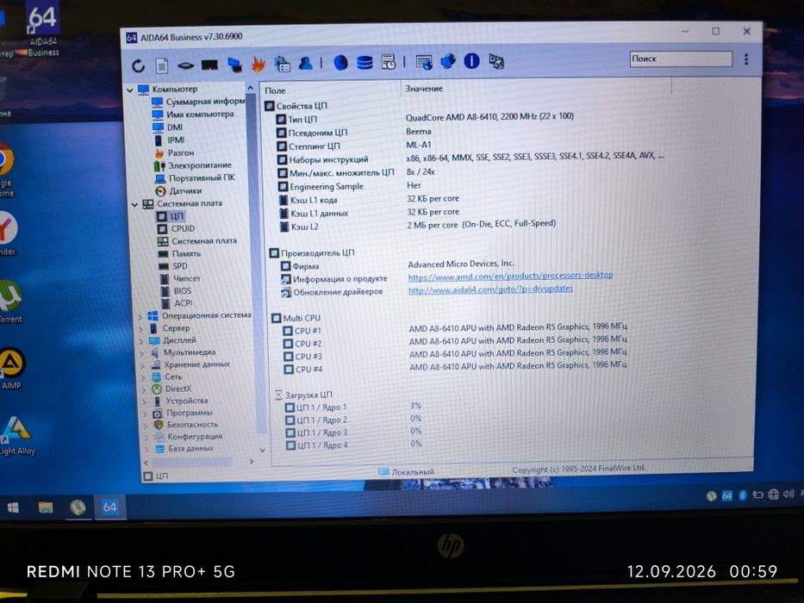804x603 pixels.
Task: Click the report with clock toolbar icon
Action: click(x=389, y=62)
